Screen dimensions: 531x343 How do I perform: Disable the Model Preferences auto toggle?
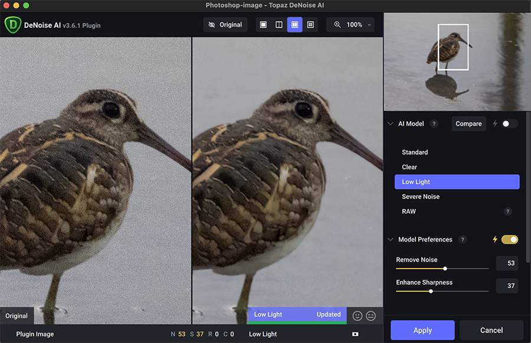[x=509, y=240]
